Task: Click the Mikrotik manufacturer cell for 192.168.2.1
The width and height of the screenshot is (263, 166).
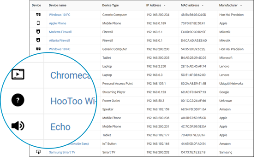Action: 225,32
